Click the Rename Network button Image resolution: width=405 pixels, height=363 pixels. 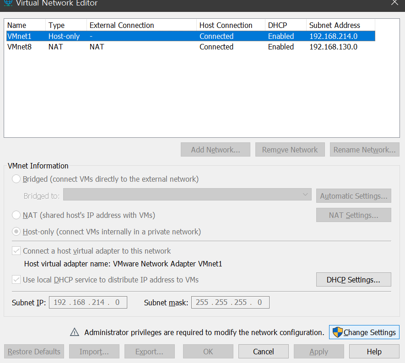point(364,150)
